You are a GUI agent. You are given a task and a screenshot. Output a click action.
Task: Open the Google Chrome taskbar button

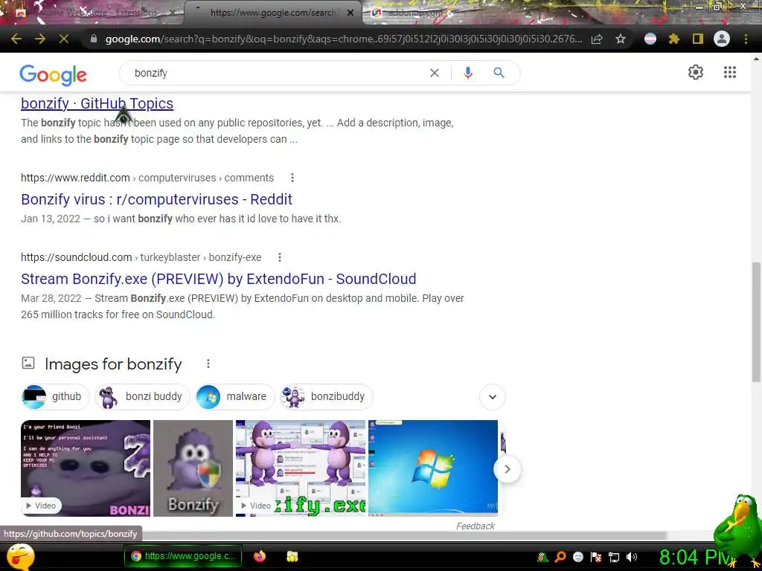[183, 556]
